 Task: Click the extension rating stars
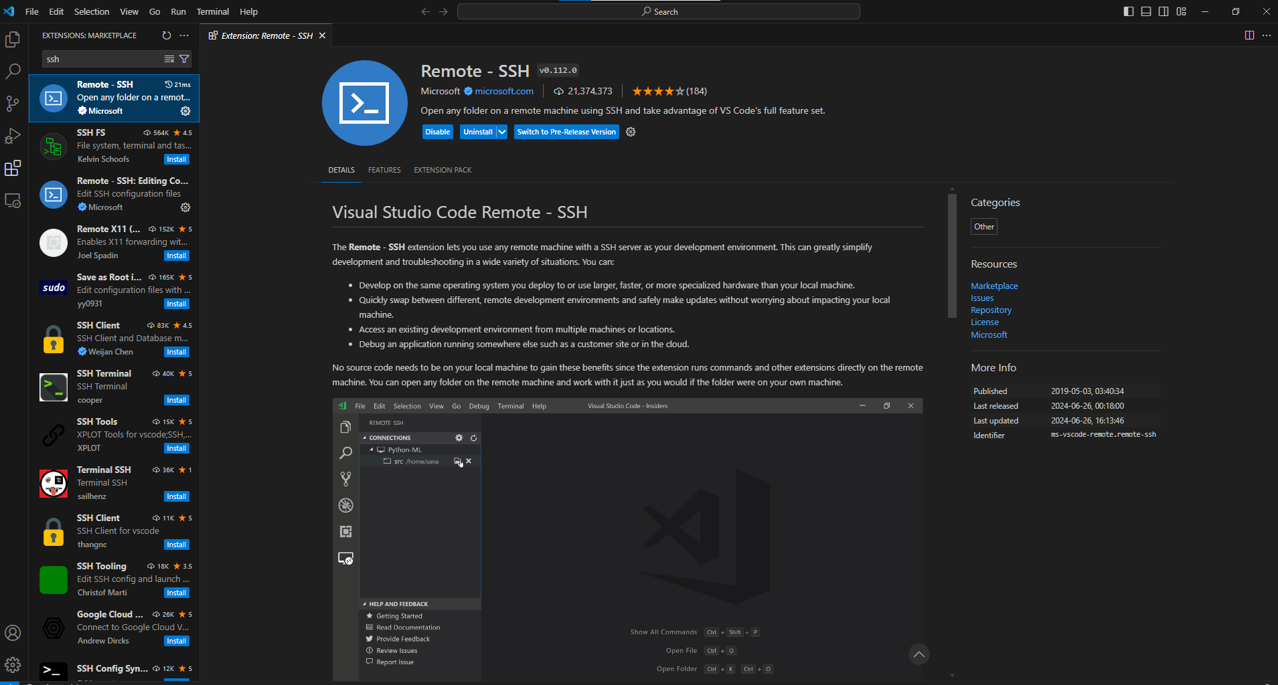coord(658,91)
